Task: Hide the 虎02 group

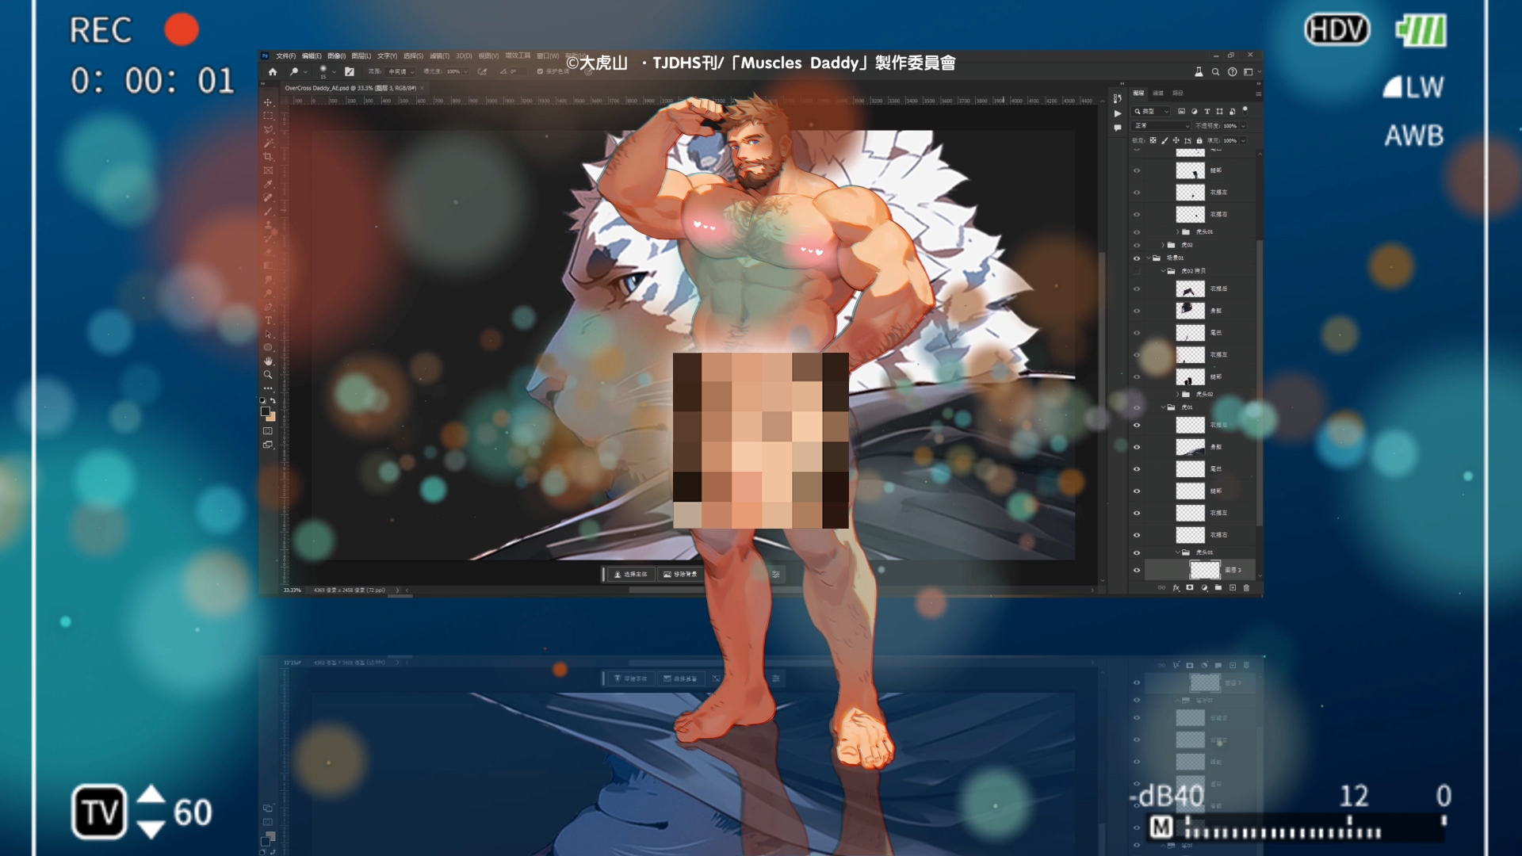Action: click(x=1137, y=245)
